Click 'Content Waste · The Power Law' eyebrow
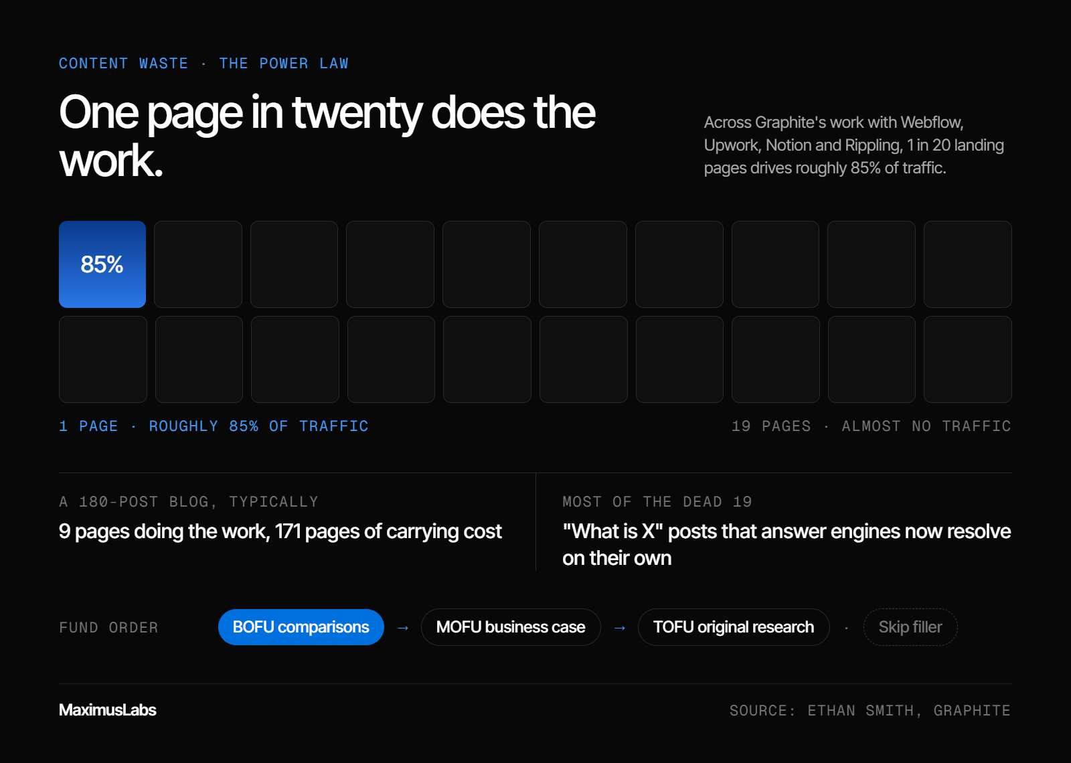Screen dimensions: 1071x763 [203, 64]
